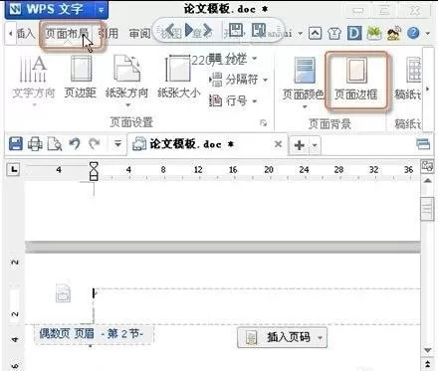Redo the last undone action
The width and height of the screenshot is (438, 371).
click(x=95, y=144)
